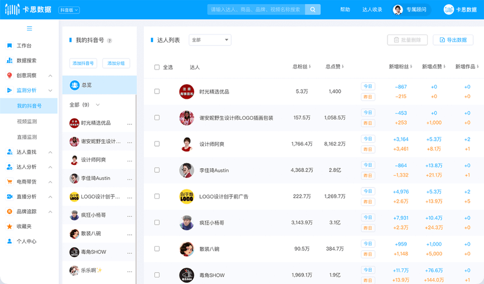Click the 卡思数据 logo at top left
The width and height of the screenshot is (484, 284).
(x=28, y=9)
